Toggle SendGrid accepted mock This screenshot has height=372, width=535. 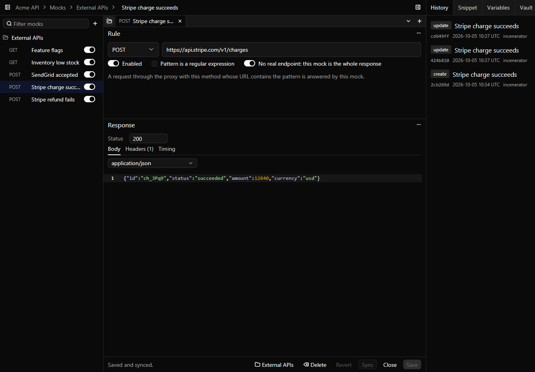[90, 74]
